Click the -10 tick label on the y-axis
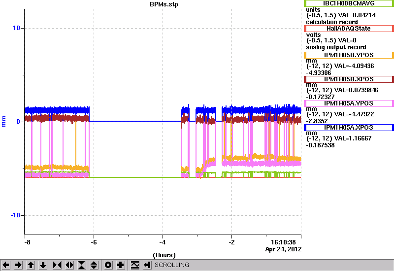Screen dimensions: 394x271 [x=15, y=215]
